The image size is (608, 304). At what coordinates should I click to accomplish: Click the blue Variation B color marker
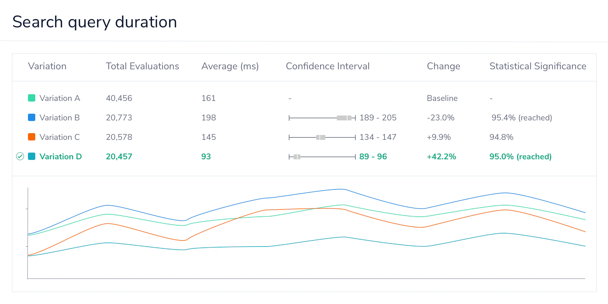(x=31, y=117)
